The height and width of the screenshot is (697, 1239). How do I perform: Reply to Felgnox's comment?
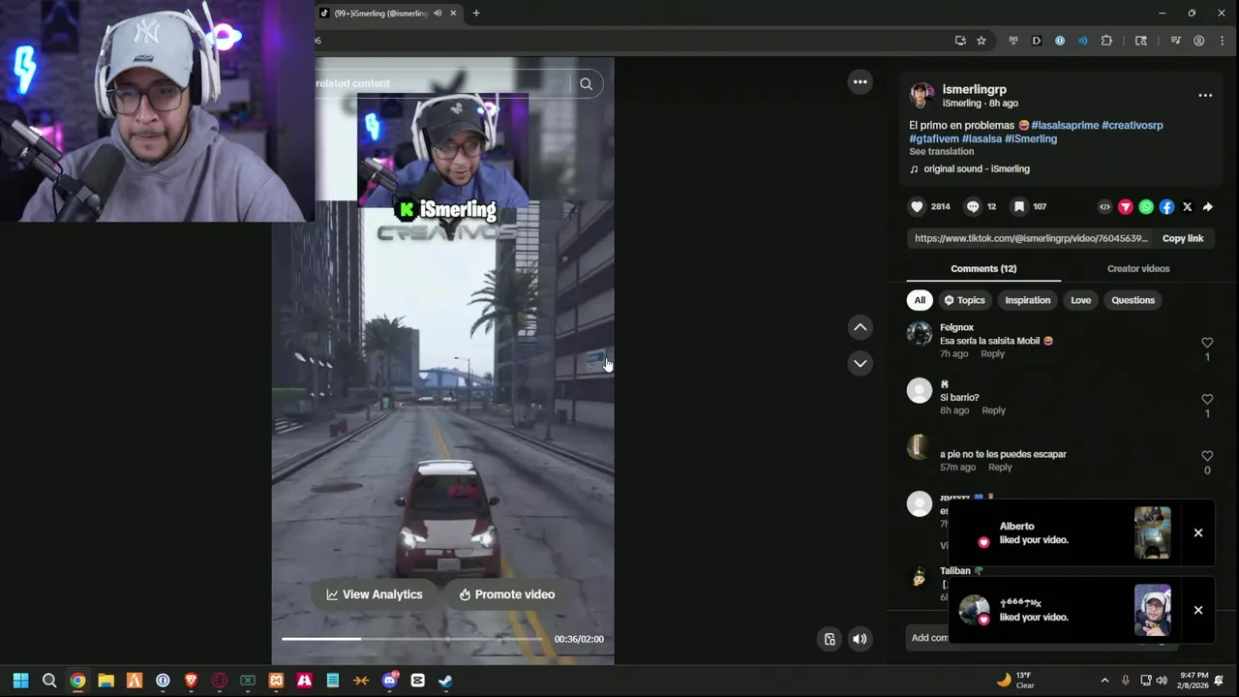pos(992,353)
